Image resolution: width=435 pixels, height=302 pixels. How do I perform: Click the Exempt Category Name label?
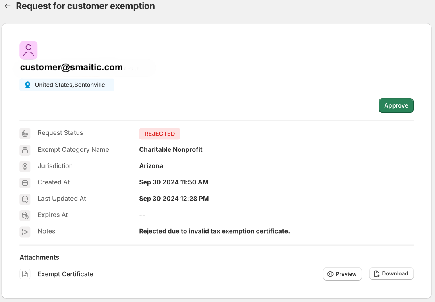(73, 149)
